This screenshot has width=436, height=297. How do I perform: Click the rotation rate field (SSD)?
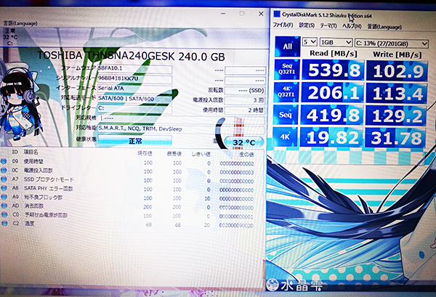245,91
